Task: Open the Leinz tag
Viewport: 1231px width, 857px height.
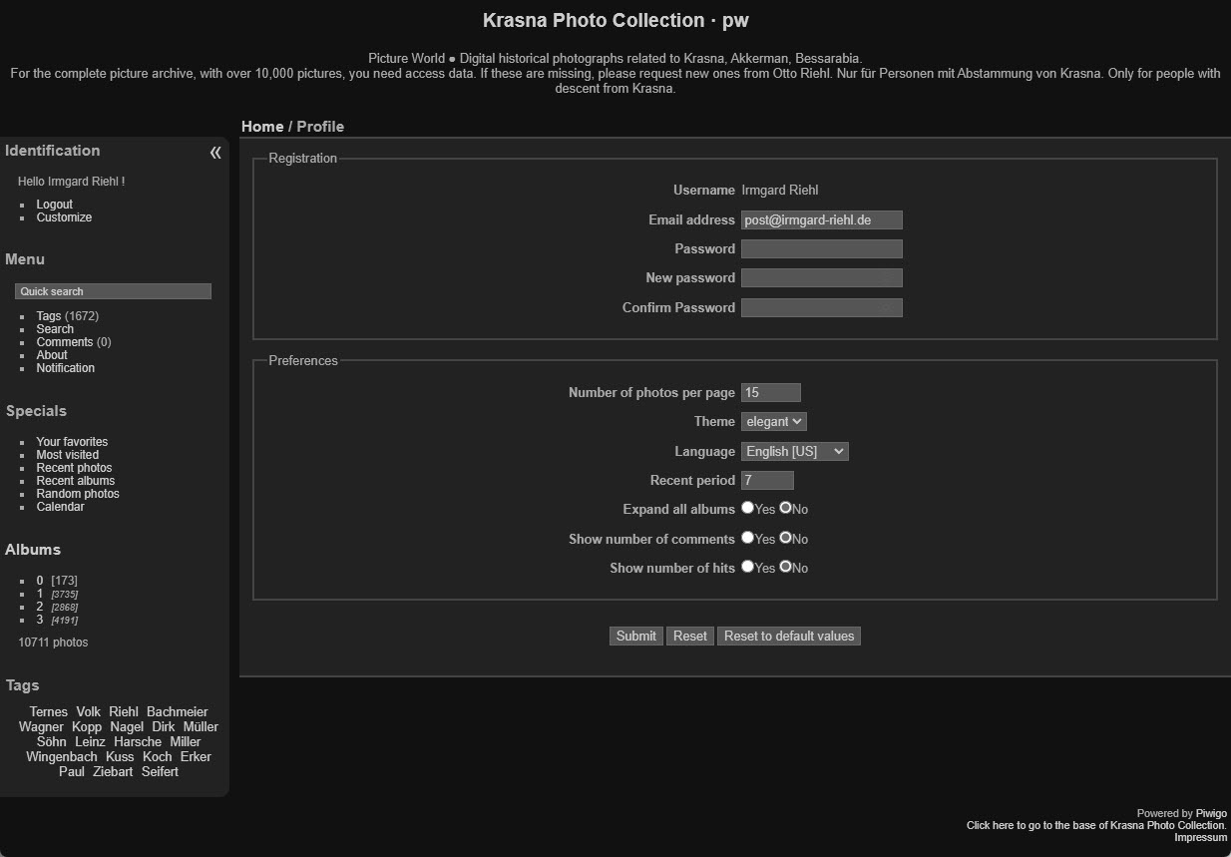Action: point(90,741)
